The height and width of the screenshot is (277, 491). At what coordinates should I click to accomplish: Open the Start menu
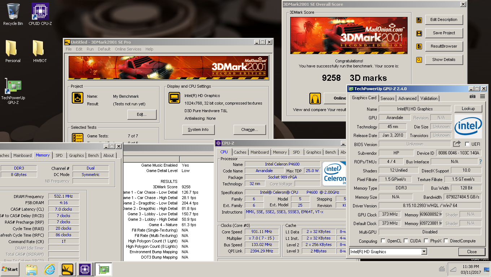(10, 269)
